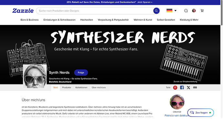Click the 25% Rabatt banner text

(101, 2)
